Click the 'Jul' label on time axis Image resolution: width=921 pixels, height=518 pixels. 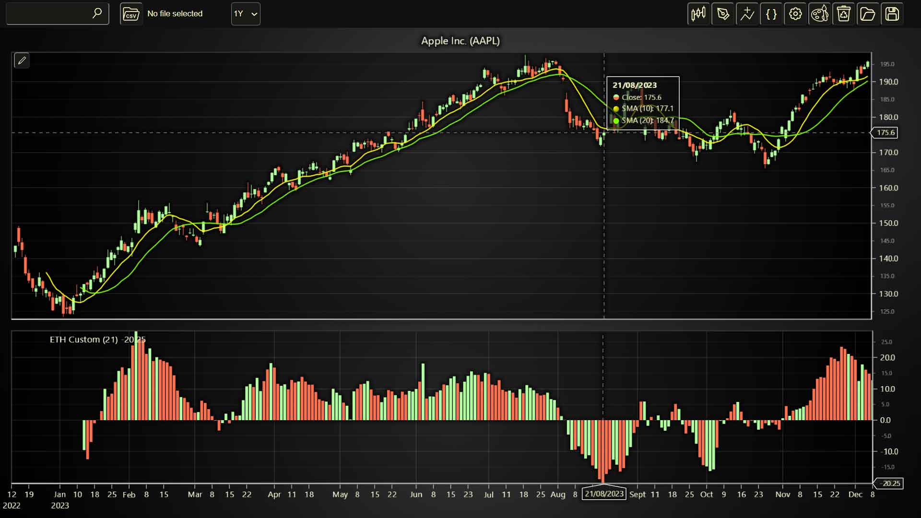(x=489, y=494)
